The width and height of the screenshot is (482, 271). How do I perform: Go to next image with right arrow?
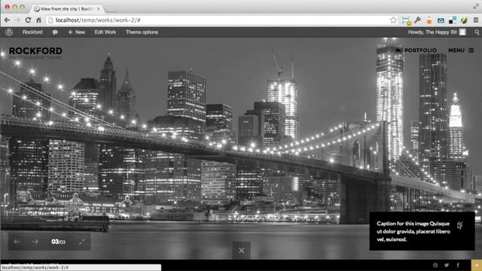tap(35, 242)
